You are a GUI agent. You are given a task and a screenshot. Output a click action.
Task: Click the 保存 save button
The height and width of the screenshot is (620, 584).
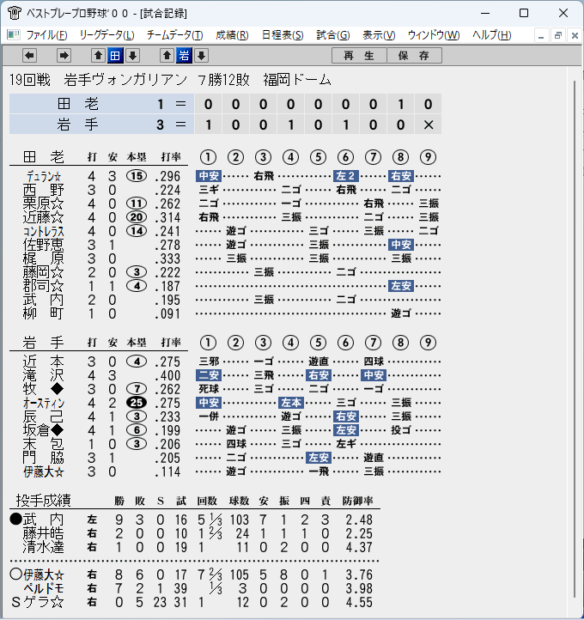tap(414, 56)
